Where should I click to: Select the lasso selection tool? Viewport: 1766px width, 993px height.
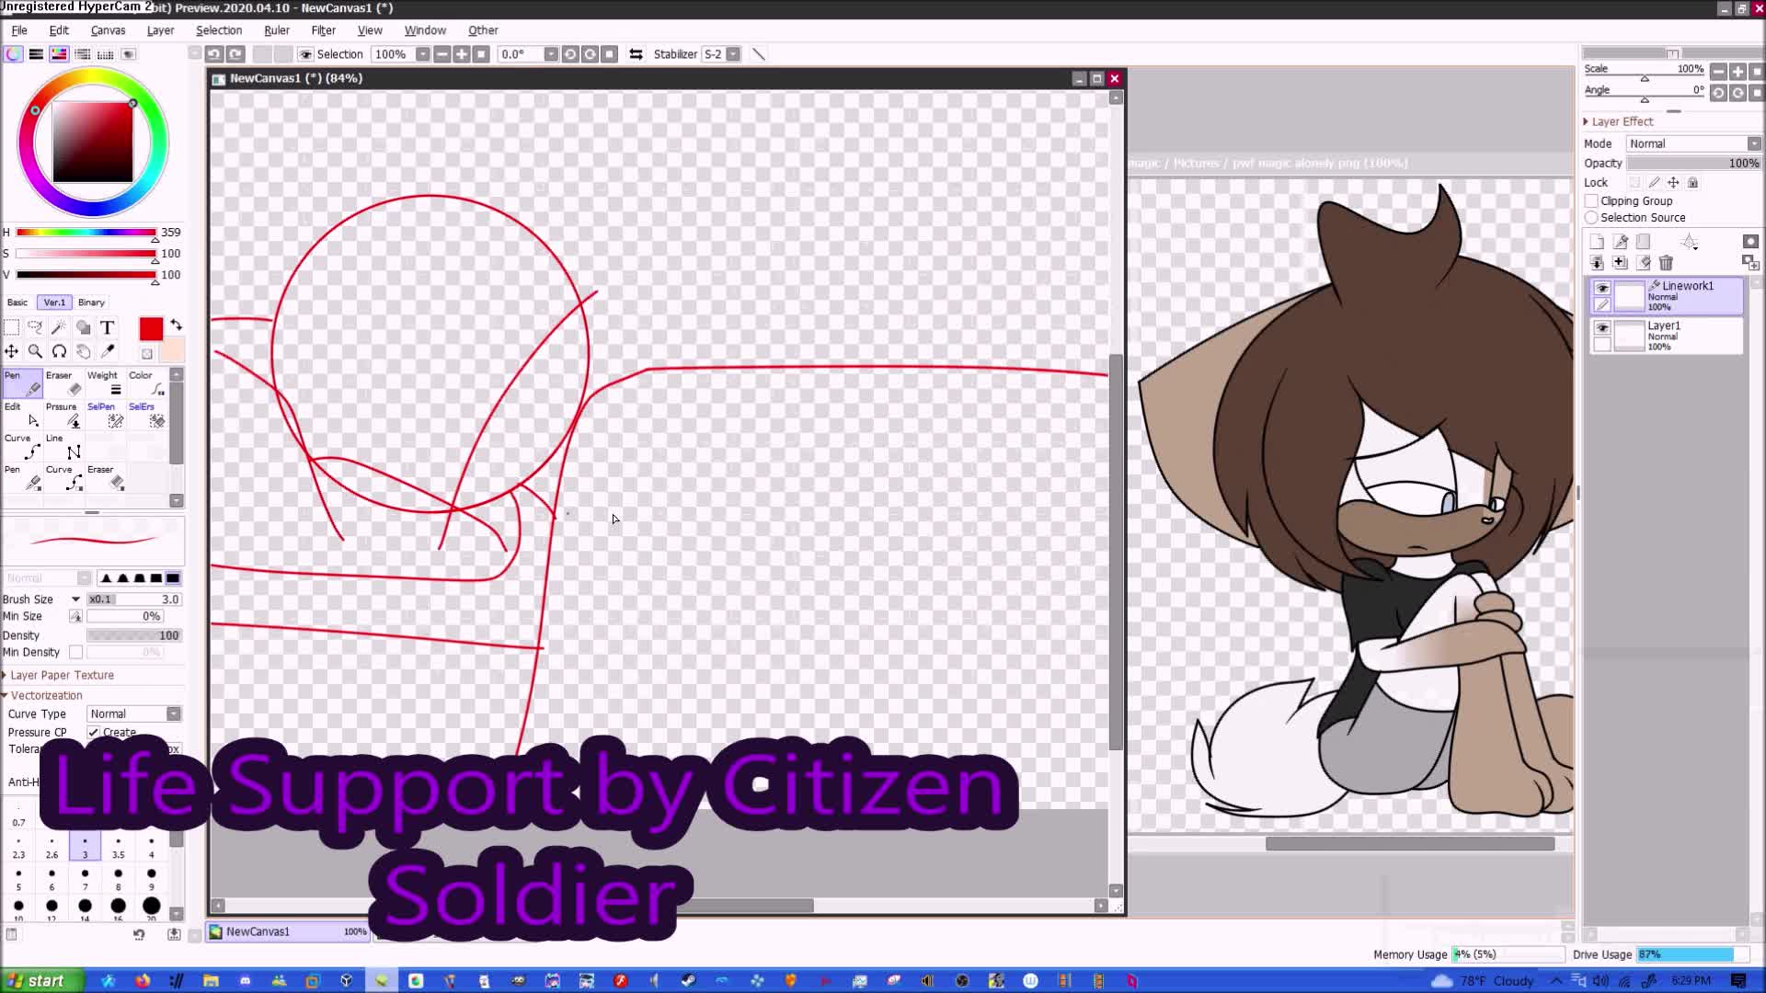[x=35, y=327]
